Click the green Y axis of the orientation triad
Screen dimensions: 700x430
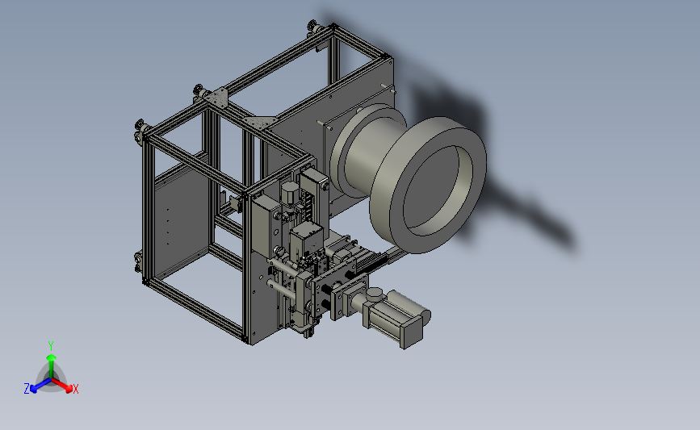pos(51,366)
